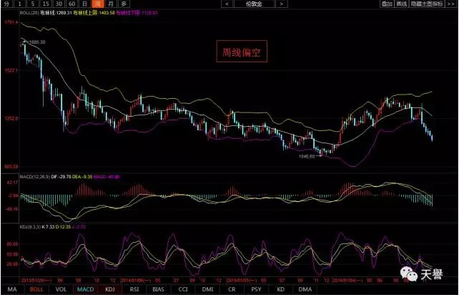Click the 1252.0 price axis label
The height and width of the screenshot is (295, 459).
11,118
